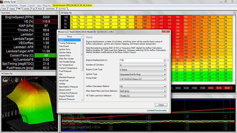Select Exhaust Pressure in Wizard list
The width and height of the screenshot is (237, 133).
tap(67, 99)
